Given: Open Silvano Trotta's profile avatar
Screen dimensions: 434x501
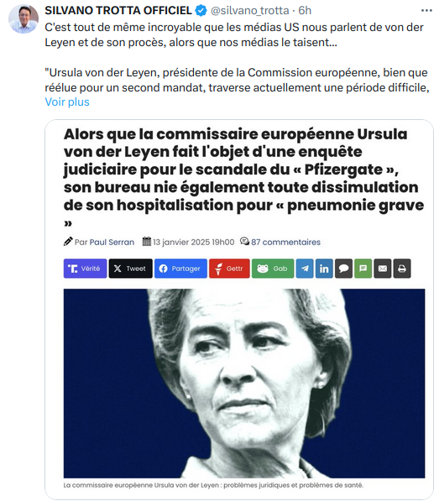Looking at the screenshot, I should click(x=24, y=19).
